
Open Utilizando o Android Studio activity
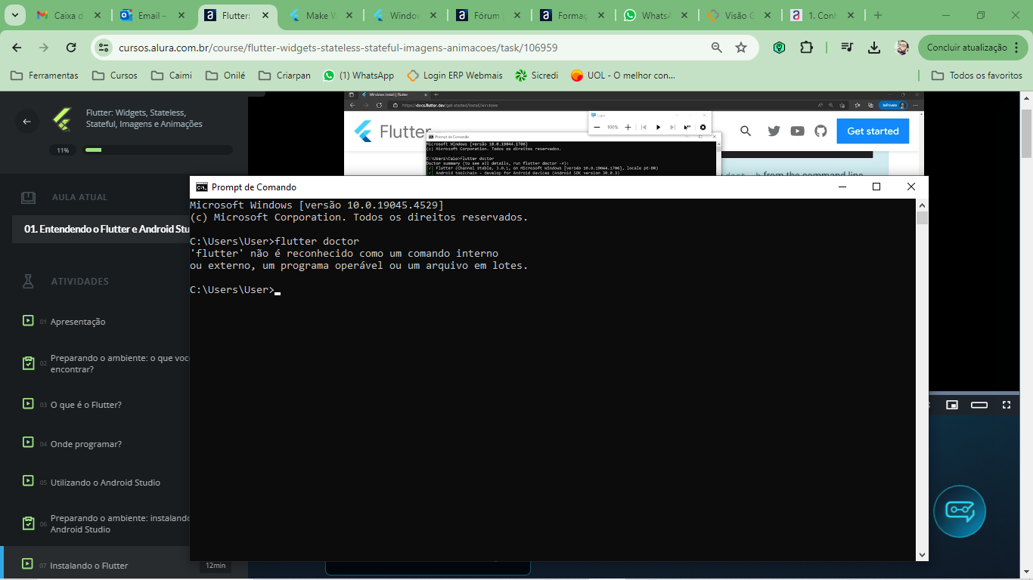point(105,483)
